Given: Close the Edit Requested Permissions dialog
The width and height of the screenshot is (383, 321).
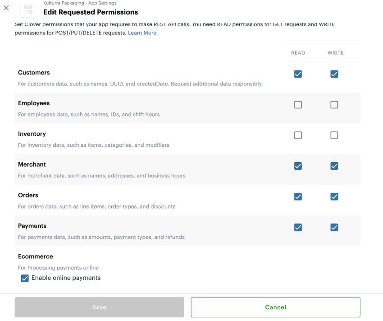Looking at the screenshot, I should pos(6,8).
